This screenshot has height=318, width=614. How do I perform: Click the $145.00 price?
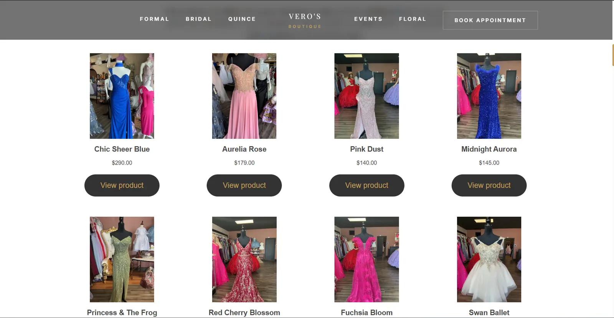[489, 163]
